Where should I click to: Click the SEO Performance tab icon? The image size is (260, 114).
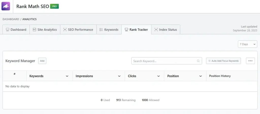coord(65,30)
